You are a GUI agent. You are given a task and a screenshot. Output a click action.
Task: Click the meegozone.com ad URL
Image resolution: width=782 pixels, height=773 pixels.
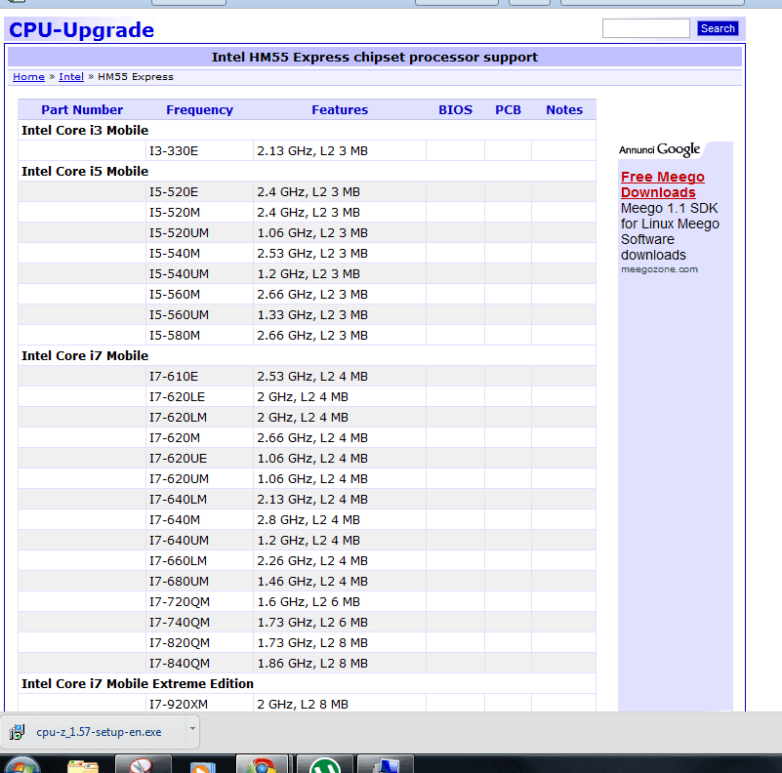(659, 269)
